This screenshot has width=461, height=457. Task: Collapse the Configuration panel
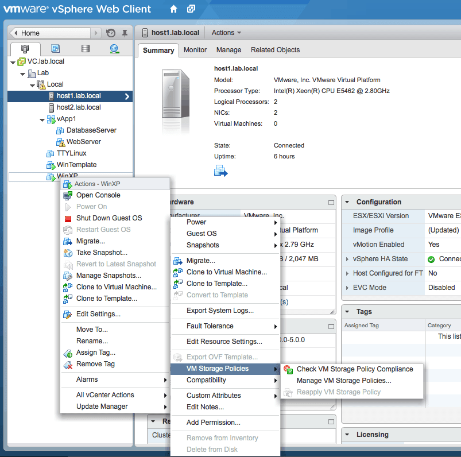[347, 202]
